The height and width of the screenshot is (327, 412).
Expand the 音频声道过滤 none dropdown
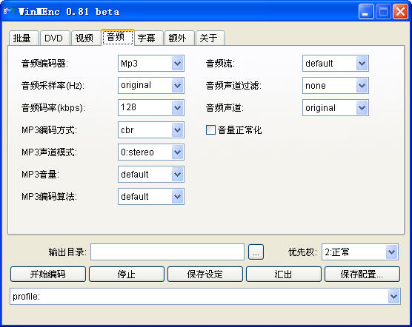(x=336, y=85)
